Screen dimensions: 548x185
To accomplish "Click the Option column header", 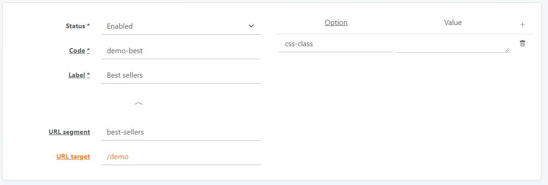I will [x=336, y=23].
